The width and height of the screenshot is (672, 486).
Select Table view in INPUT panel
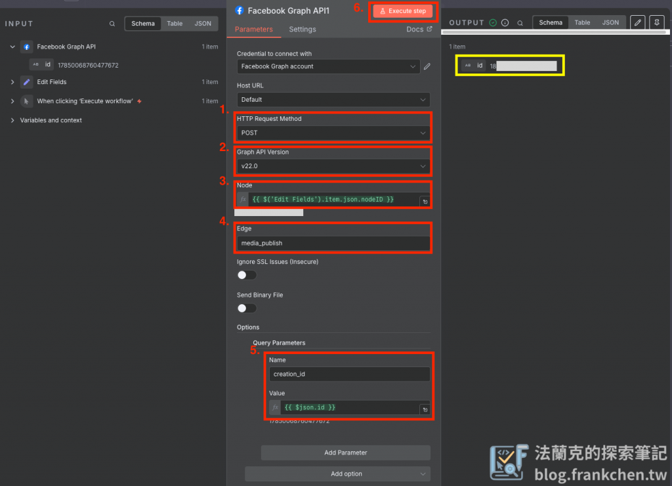[x=175, y=24]
